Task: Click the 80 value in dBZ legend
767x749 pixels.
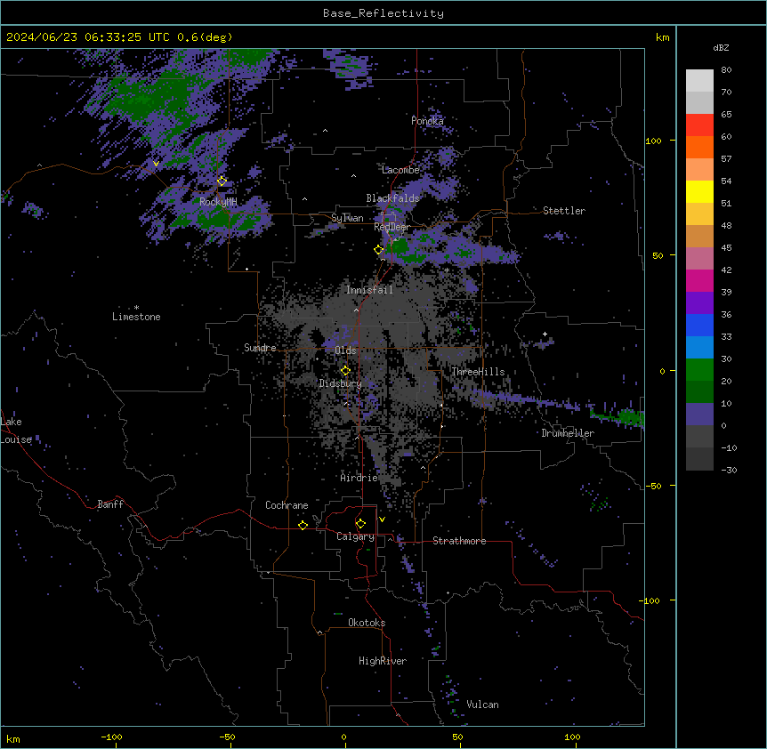Action: tap(726, 70)
